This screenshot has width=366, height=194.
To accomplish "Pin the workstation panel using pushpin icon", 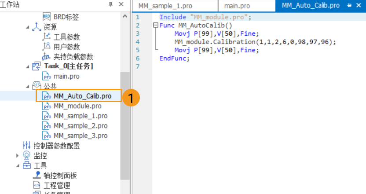I will point(110,4).
